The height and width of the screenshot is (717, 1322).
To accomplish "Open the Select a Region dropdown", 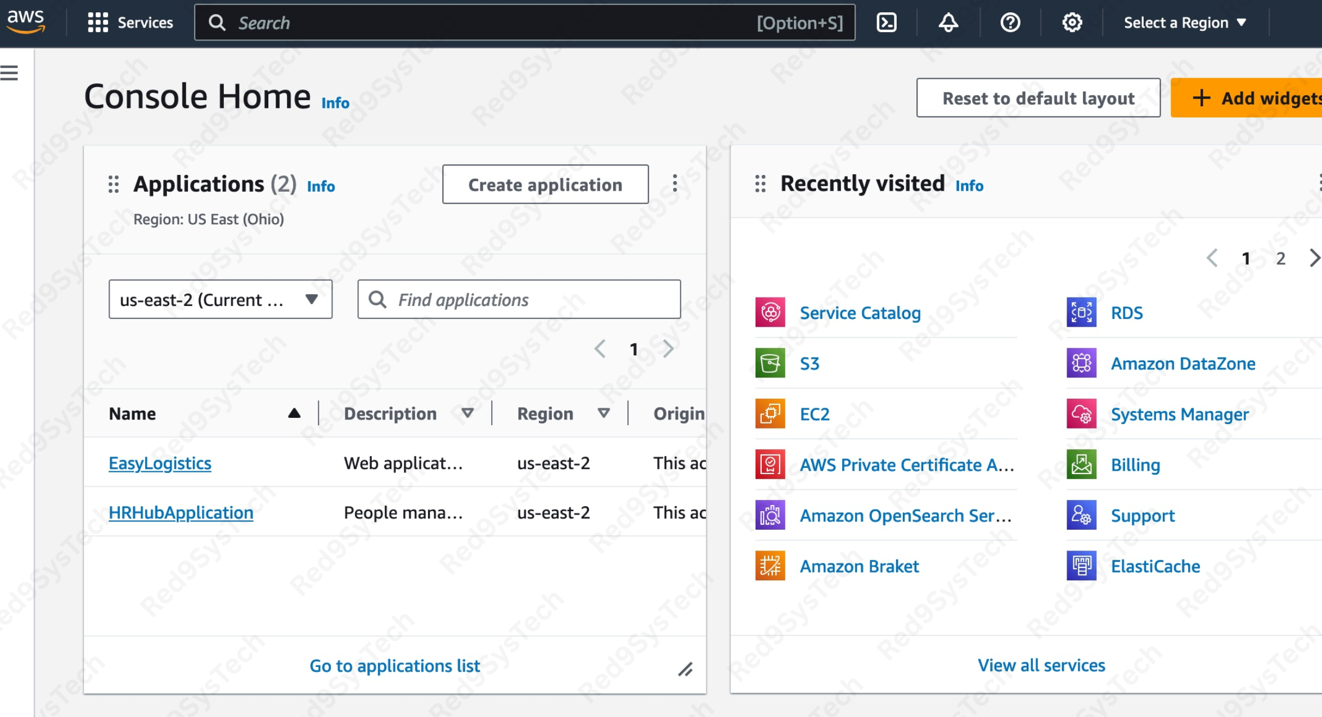I will click(1185, 22).
